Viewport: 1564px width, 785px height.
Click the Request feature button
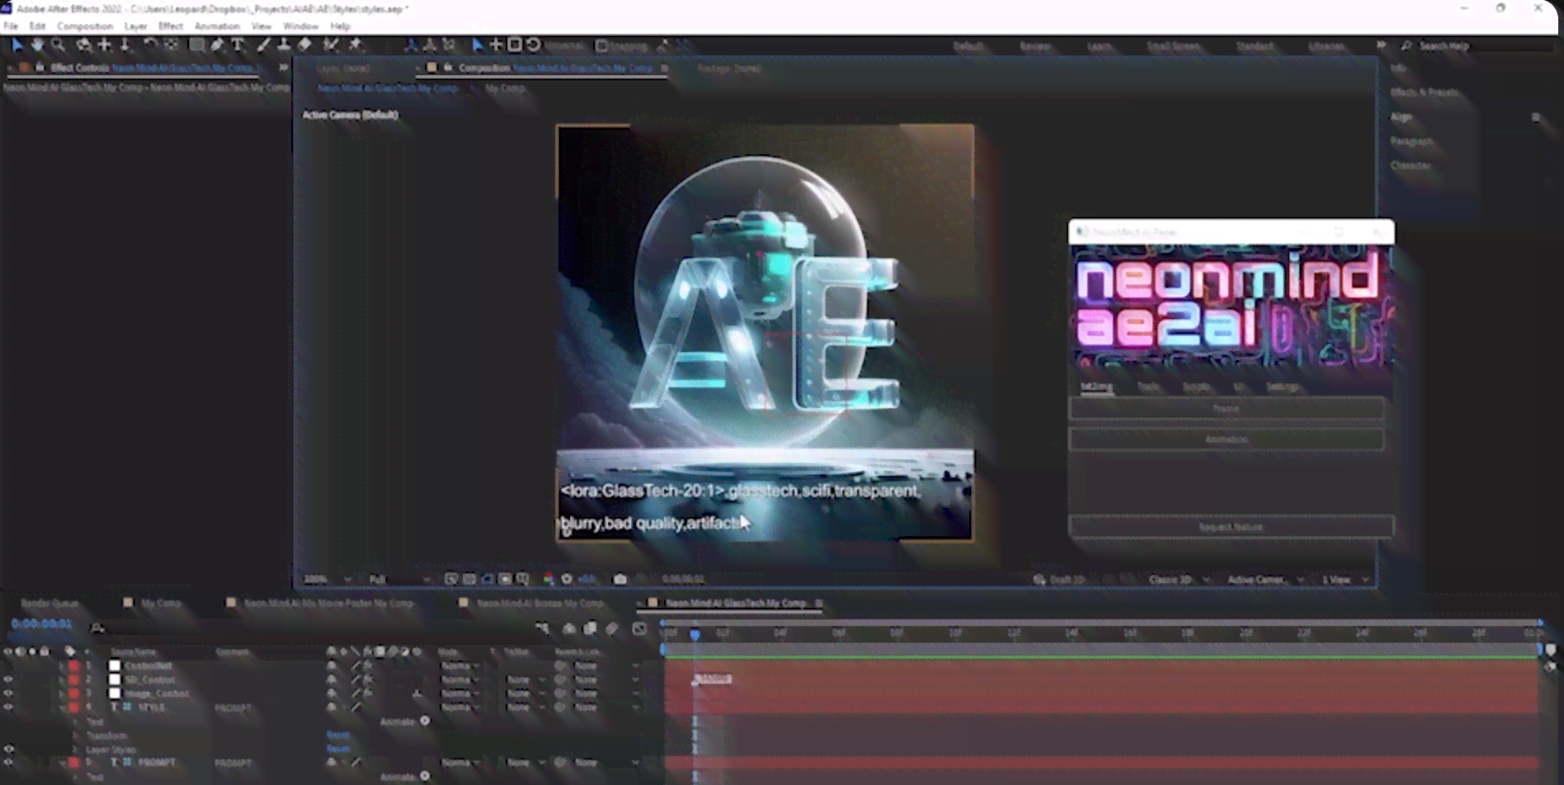1231,527
